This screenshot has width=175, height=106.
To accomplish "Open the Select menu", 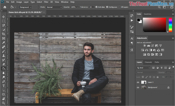I will pyautogui.click(x=39, y=2).
